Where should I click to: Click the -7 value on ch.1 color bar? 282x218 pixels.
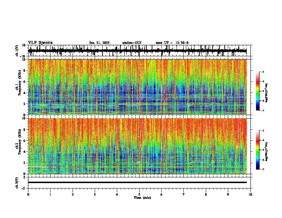click(262, 110)
